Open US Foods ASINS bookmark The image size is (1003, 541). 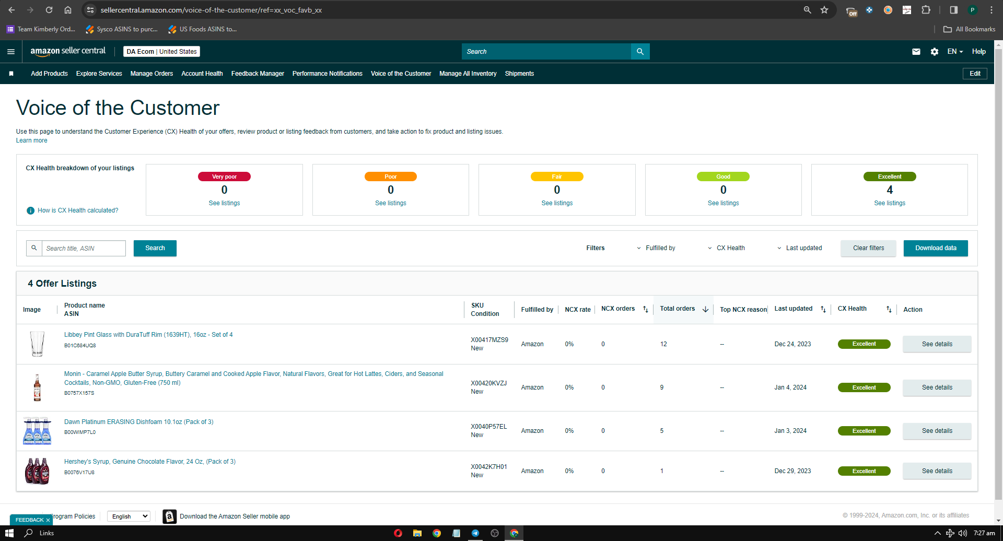click(x=202, y=29)
